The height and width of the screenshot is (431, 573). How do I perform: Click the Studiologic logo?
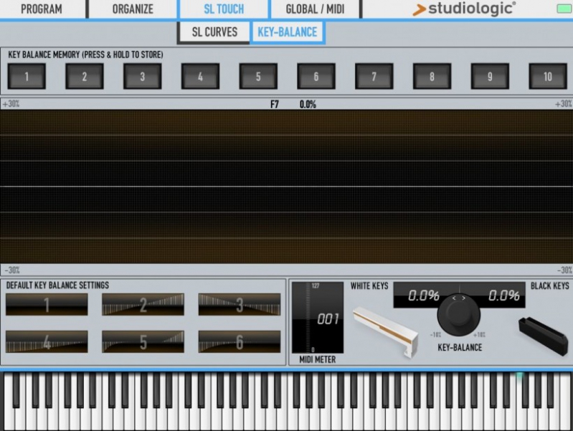pos(464,9)
